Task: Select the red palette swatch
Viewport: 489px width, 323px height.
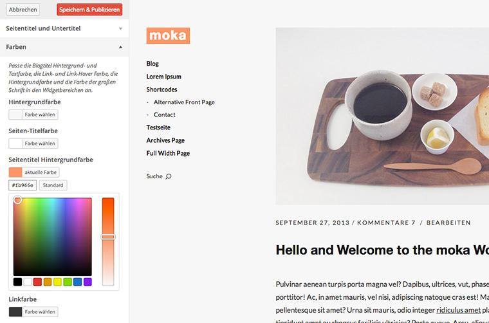Action: pyautogui.click(x=37, y=282)
